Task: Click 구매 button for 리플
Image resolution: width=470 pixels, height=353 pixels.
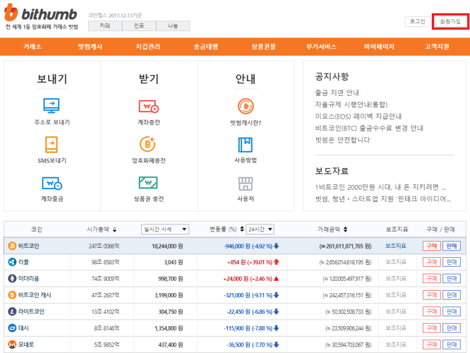Action: [x=432, y=262]
